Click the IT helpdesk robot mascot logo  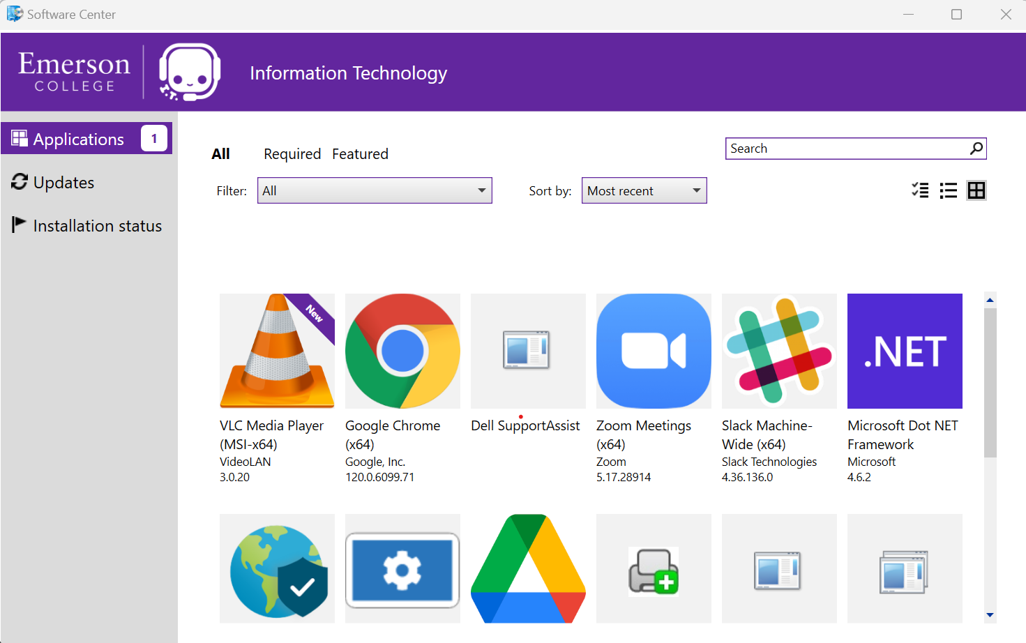[x=190, y=72]
